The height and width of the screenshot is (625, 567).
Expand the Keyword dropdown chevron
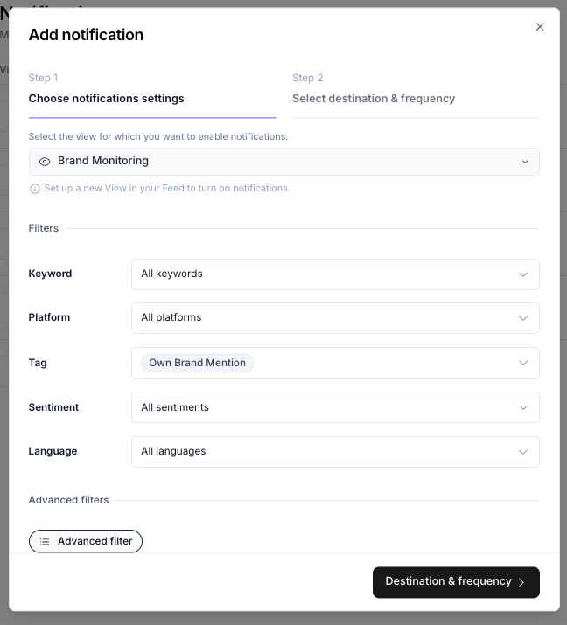(523, 274)
